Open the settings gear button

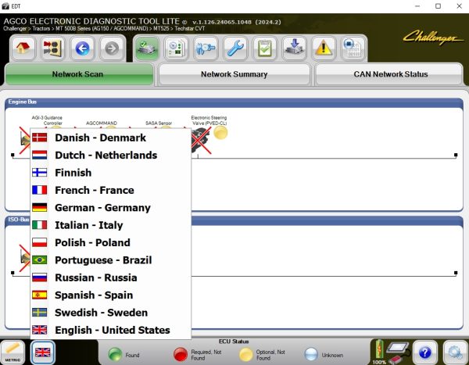click(x=455, y=353)
